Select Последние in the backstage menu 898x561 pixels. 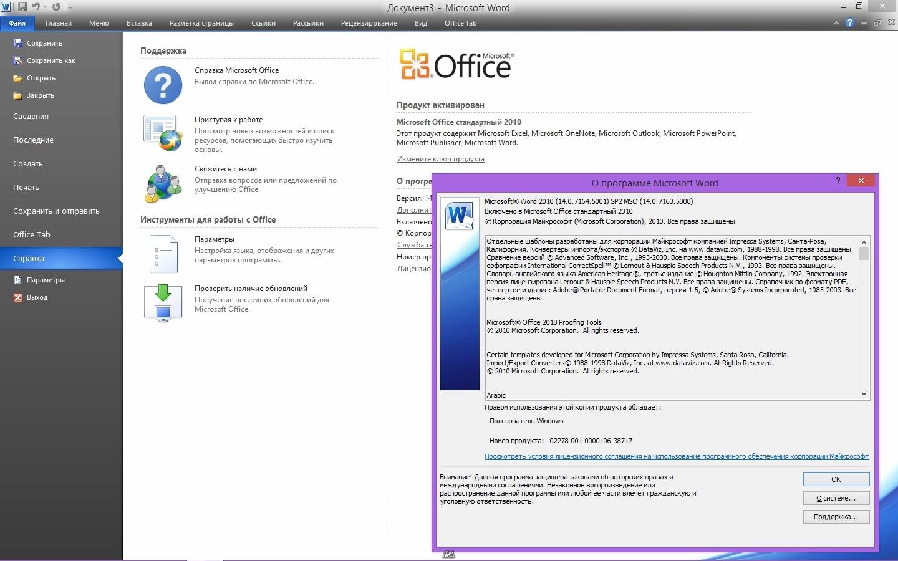pos(61,140)
